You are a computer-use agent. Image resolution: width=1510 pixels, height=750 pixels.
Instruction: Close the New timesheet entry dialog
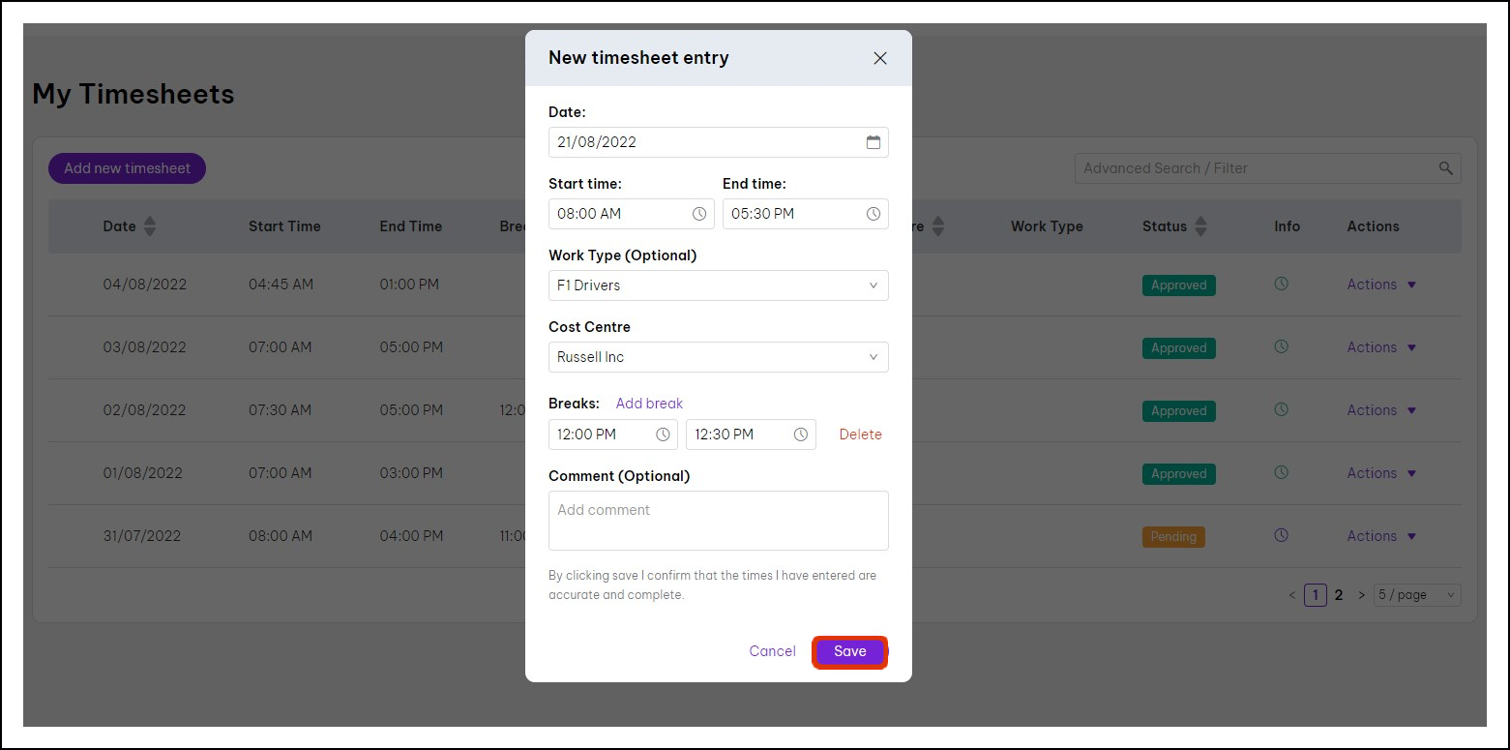[880, 58]
